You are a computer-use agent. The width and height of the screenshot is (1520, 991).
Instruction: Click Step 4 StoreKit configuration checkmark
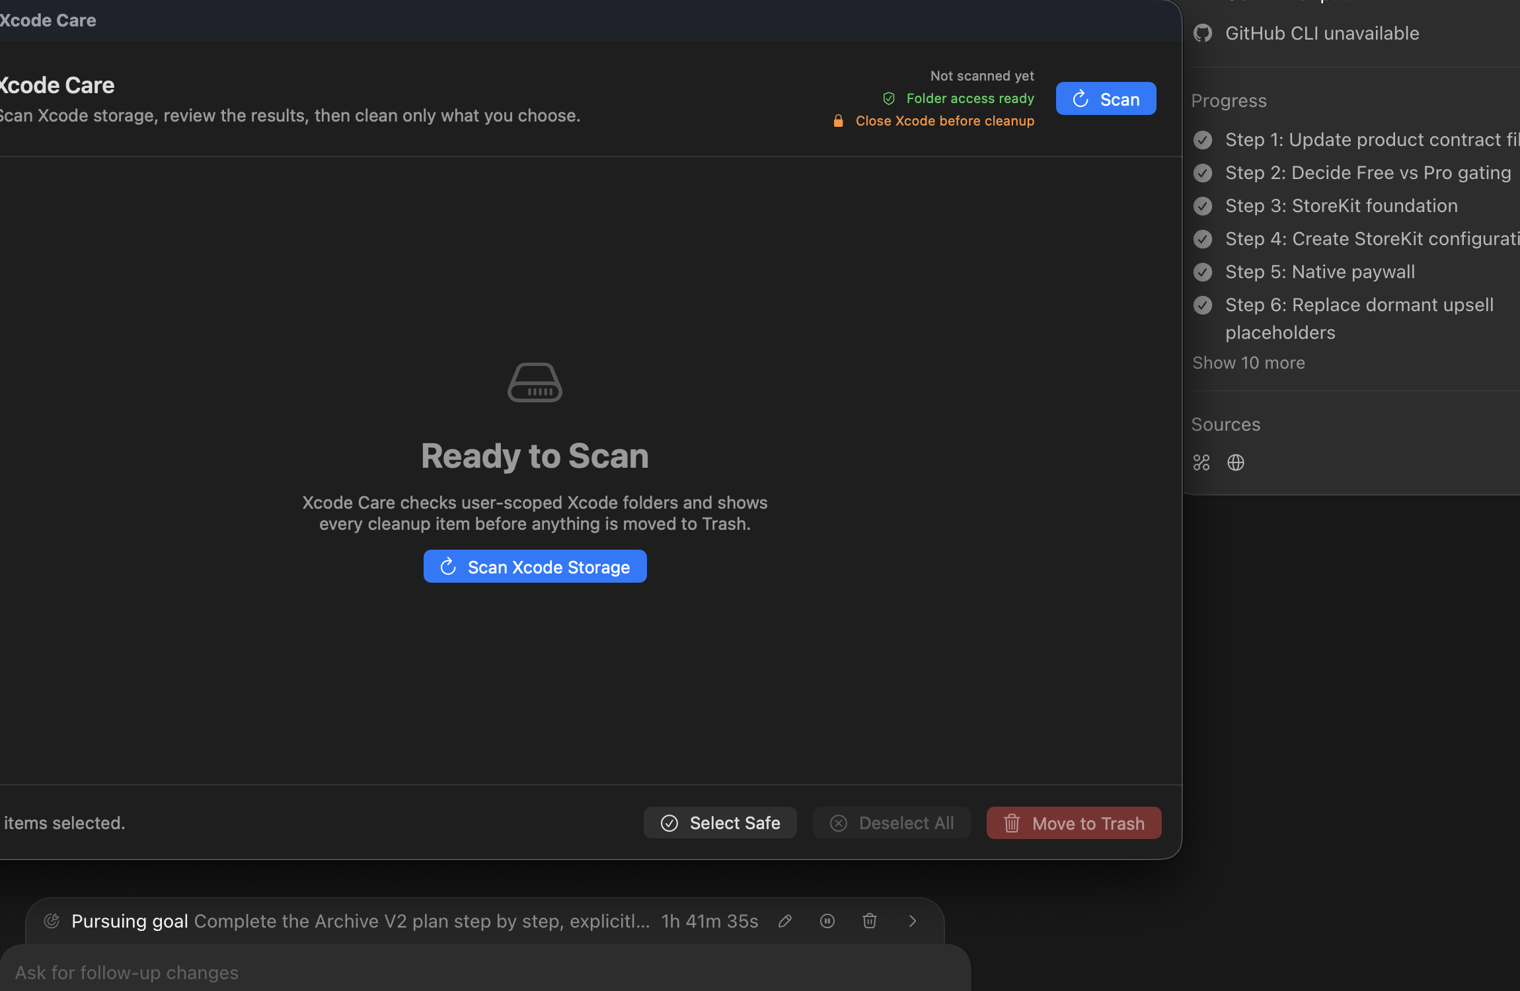(x=1203, y=239)
